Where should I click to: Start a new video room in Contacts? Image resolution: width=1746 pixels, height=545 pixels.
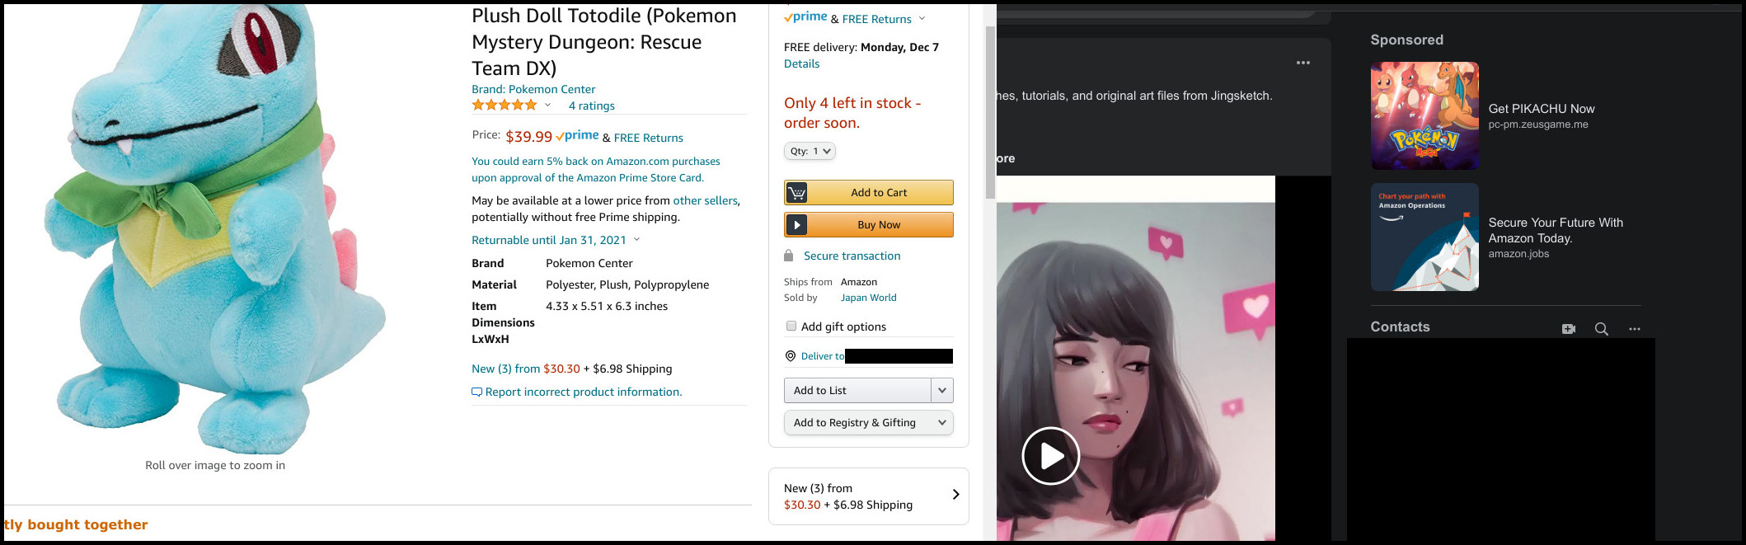[x=1568, y=328]
